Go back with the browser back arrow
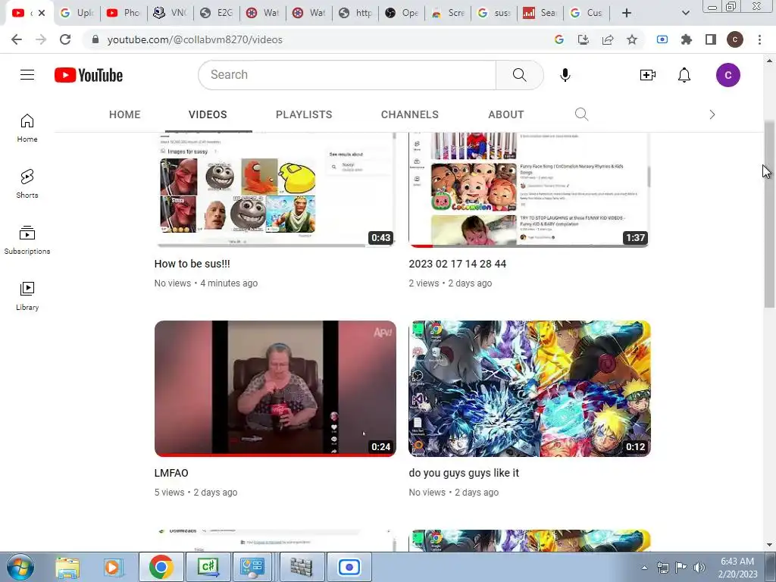Viewport: 776px width, 582px height. tap(17, 39)
